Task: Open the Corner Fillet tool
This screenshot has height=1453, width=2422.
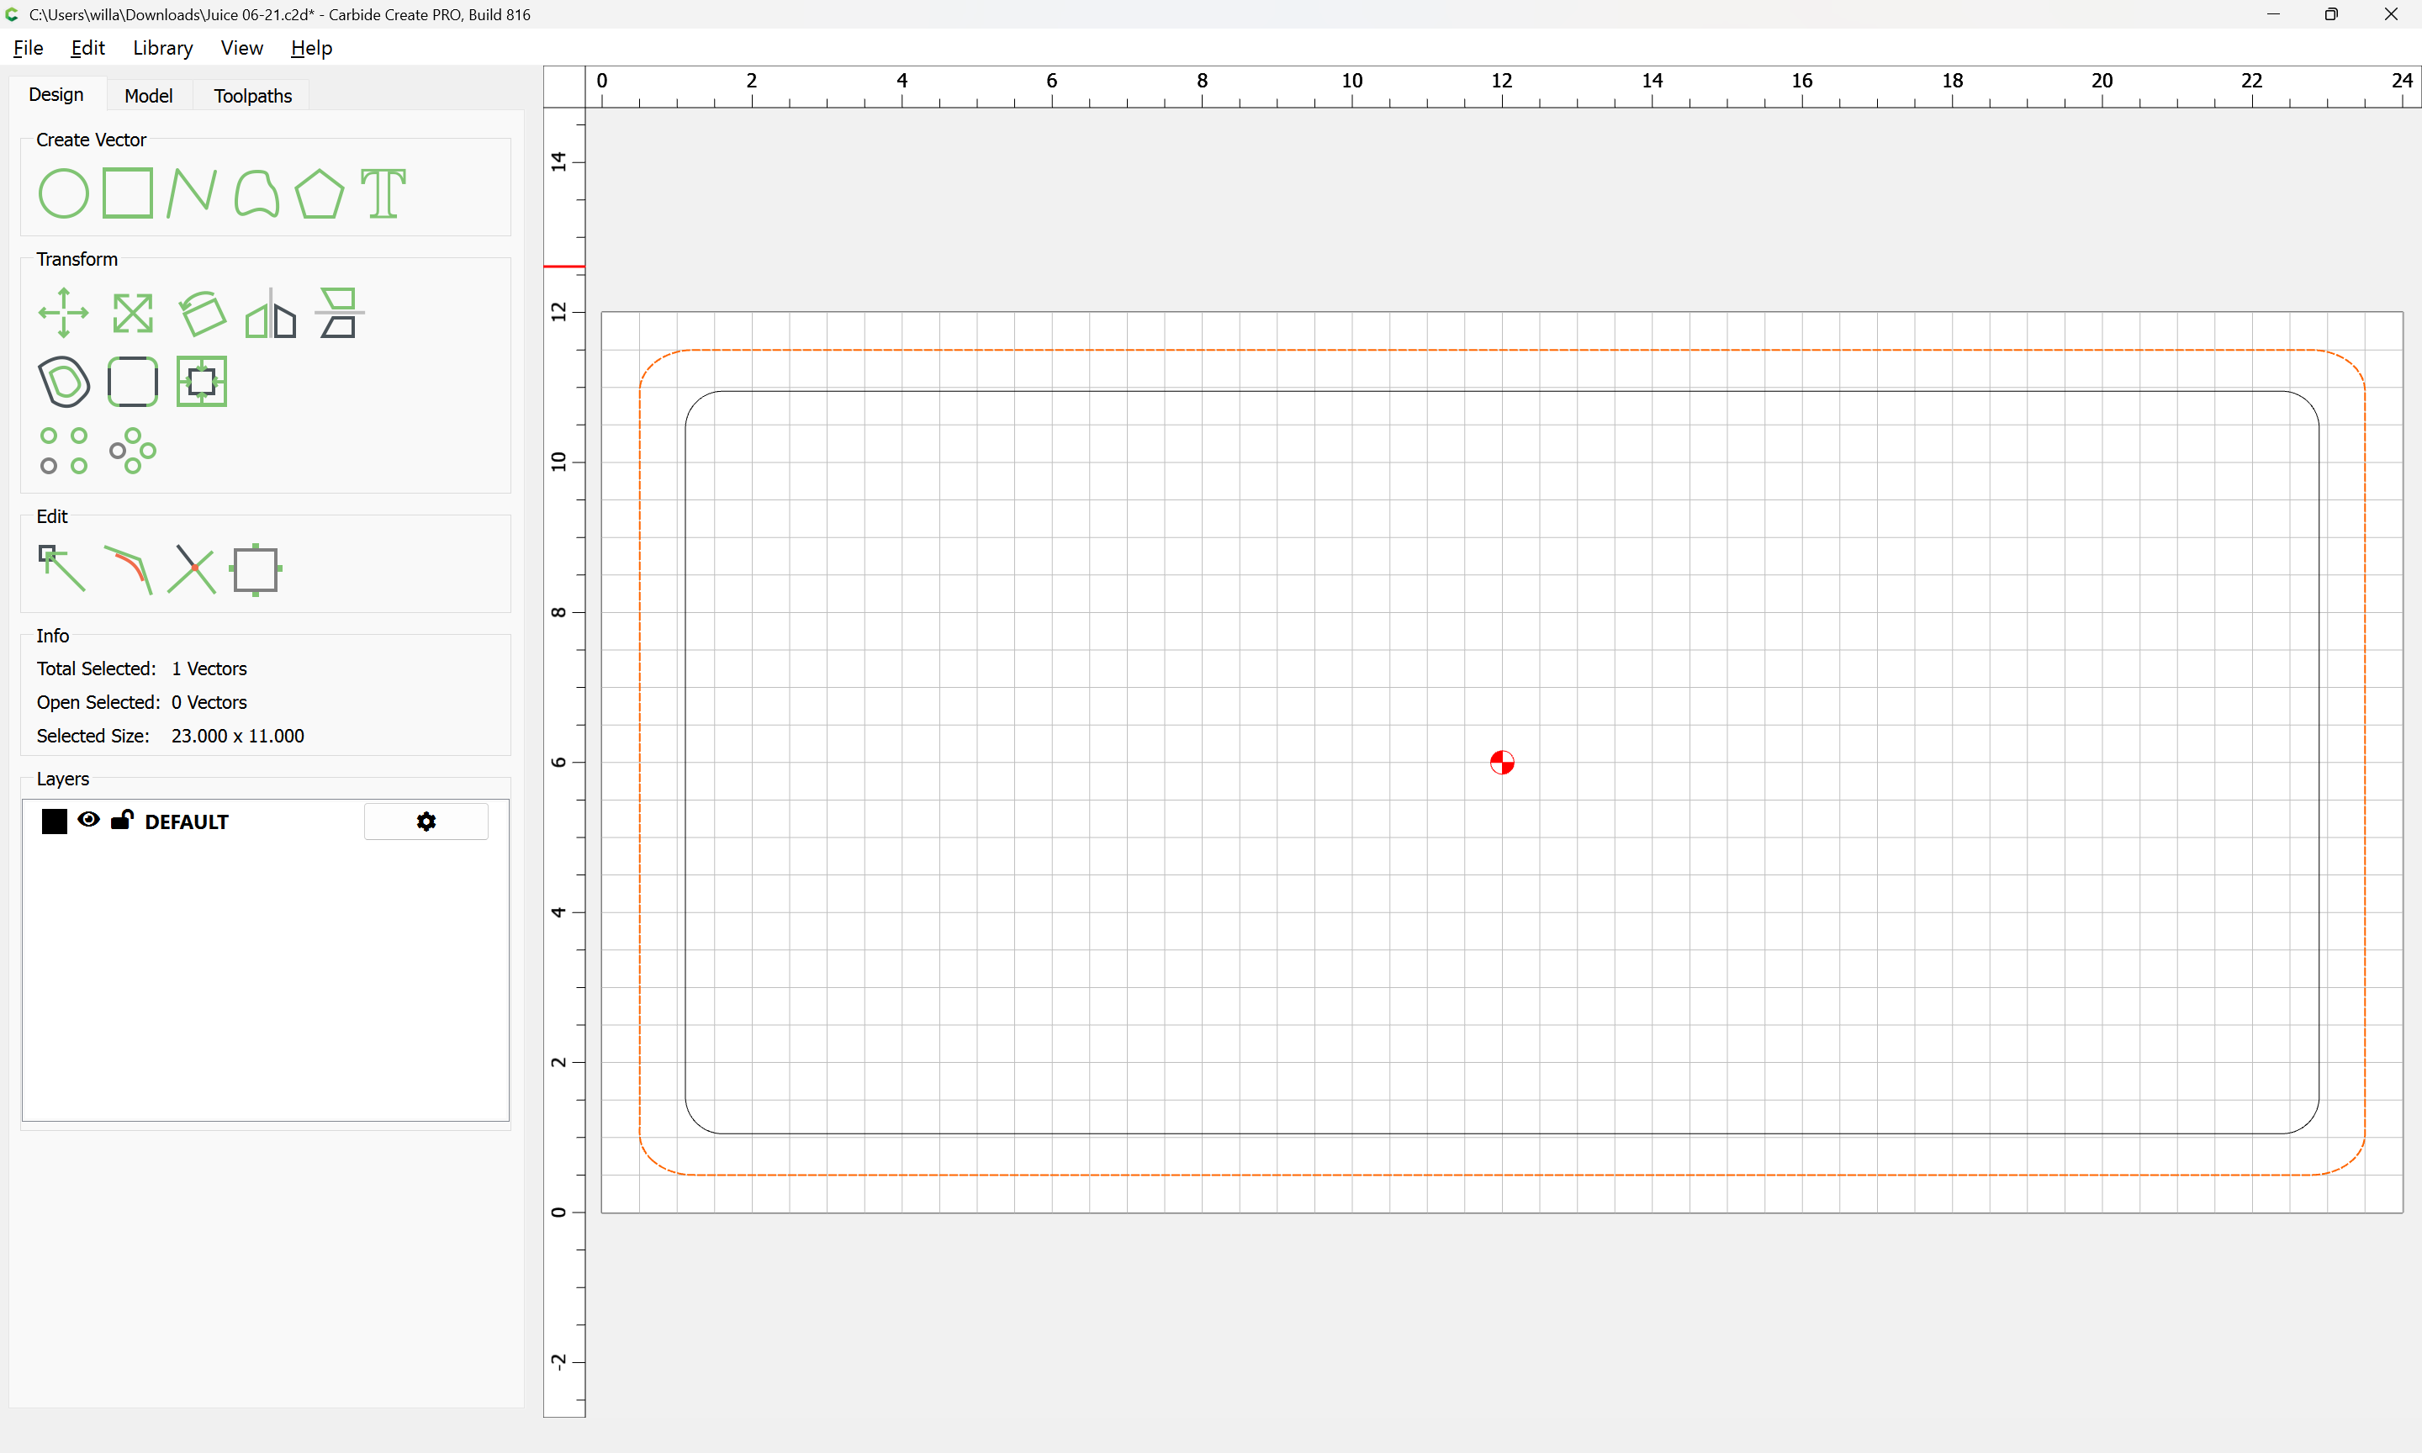Action: (132, 381)
